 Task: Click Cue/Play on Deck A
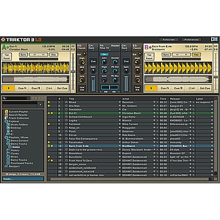[22, 88]
